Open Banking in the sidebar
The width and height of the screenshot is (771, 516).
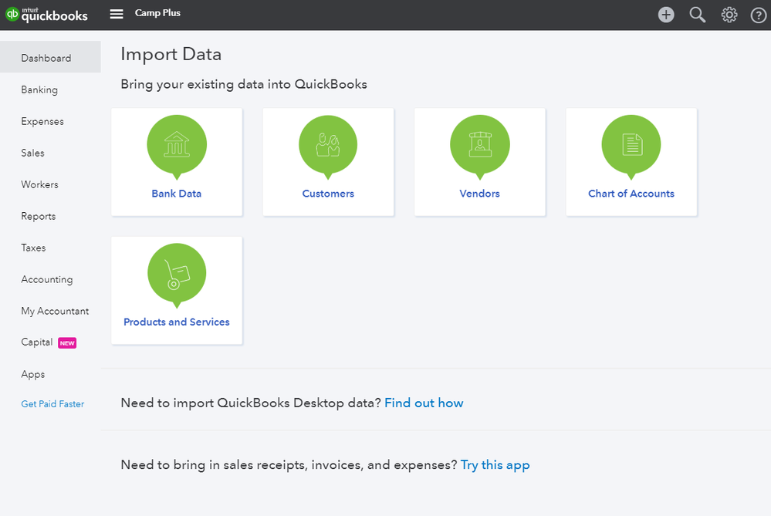coord(39,89)
